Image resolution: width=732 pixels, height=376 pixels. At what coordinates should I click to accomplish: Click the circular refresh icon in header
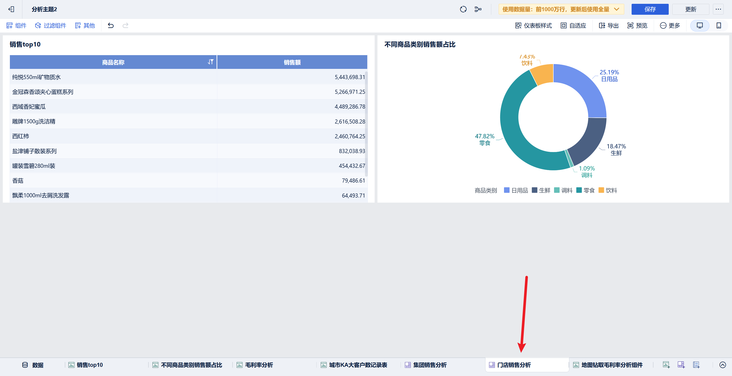(x=463, y=9)
